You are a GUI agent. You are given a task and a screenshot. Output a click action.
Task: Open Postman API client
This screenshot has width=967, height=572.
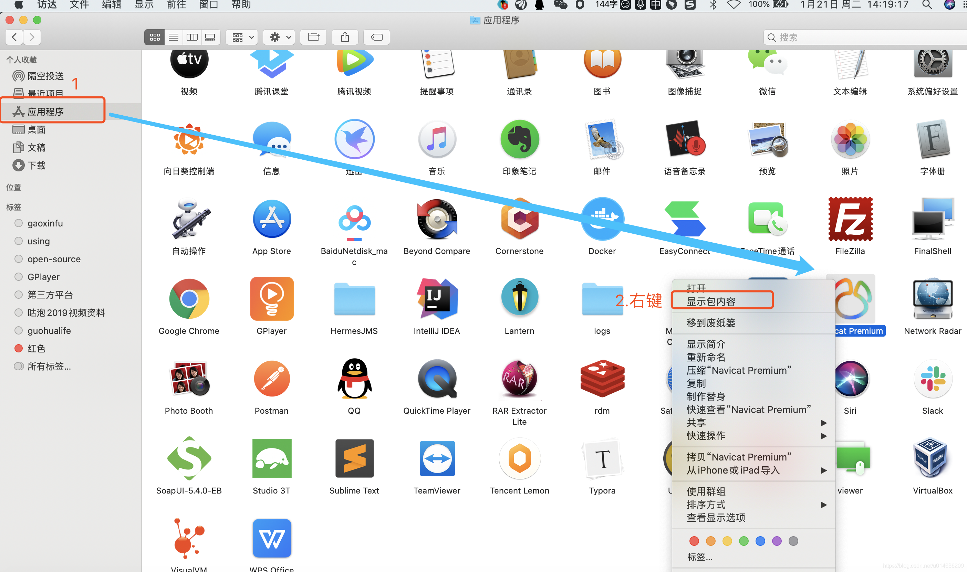pos(271,379)
